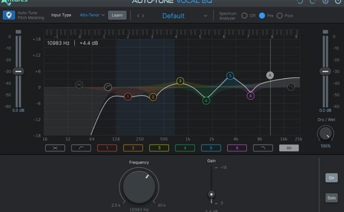Select band 1 node on EQ curve
This screenshot has width=344, height=212.
tap(128, 97)
